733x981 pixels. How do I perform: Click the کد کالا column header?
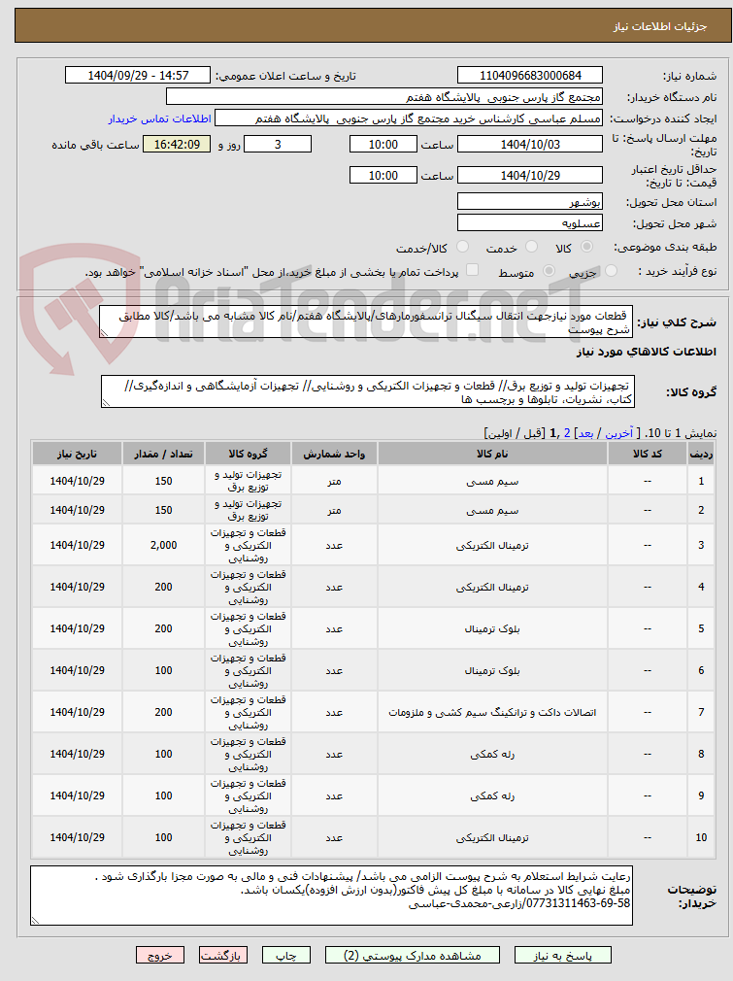648,454
